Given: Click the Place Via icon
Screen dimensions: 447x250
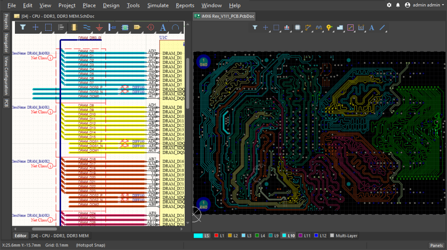Looking at the screenshot, I should tap(329, 28).
